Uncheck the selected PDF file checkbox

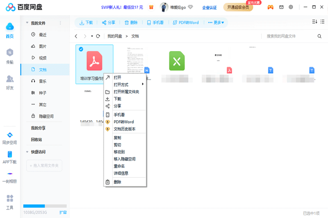click(81, 49)
